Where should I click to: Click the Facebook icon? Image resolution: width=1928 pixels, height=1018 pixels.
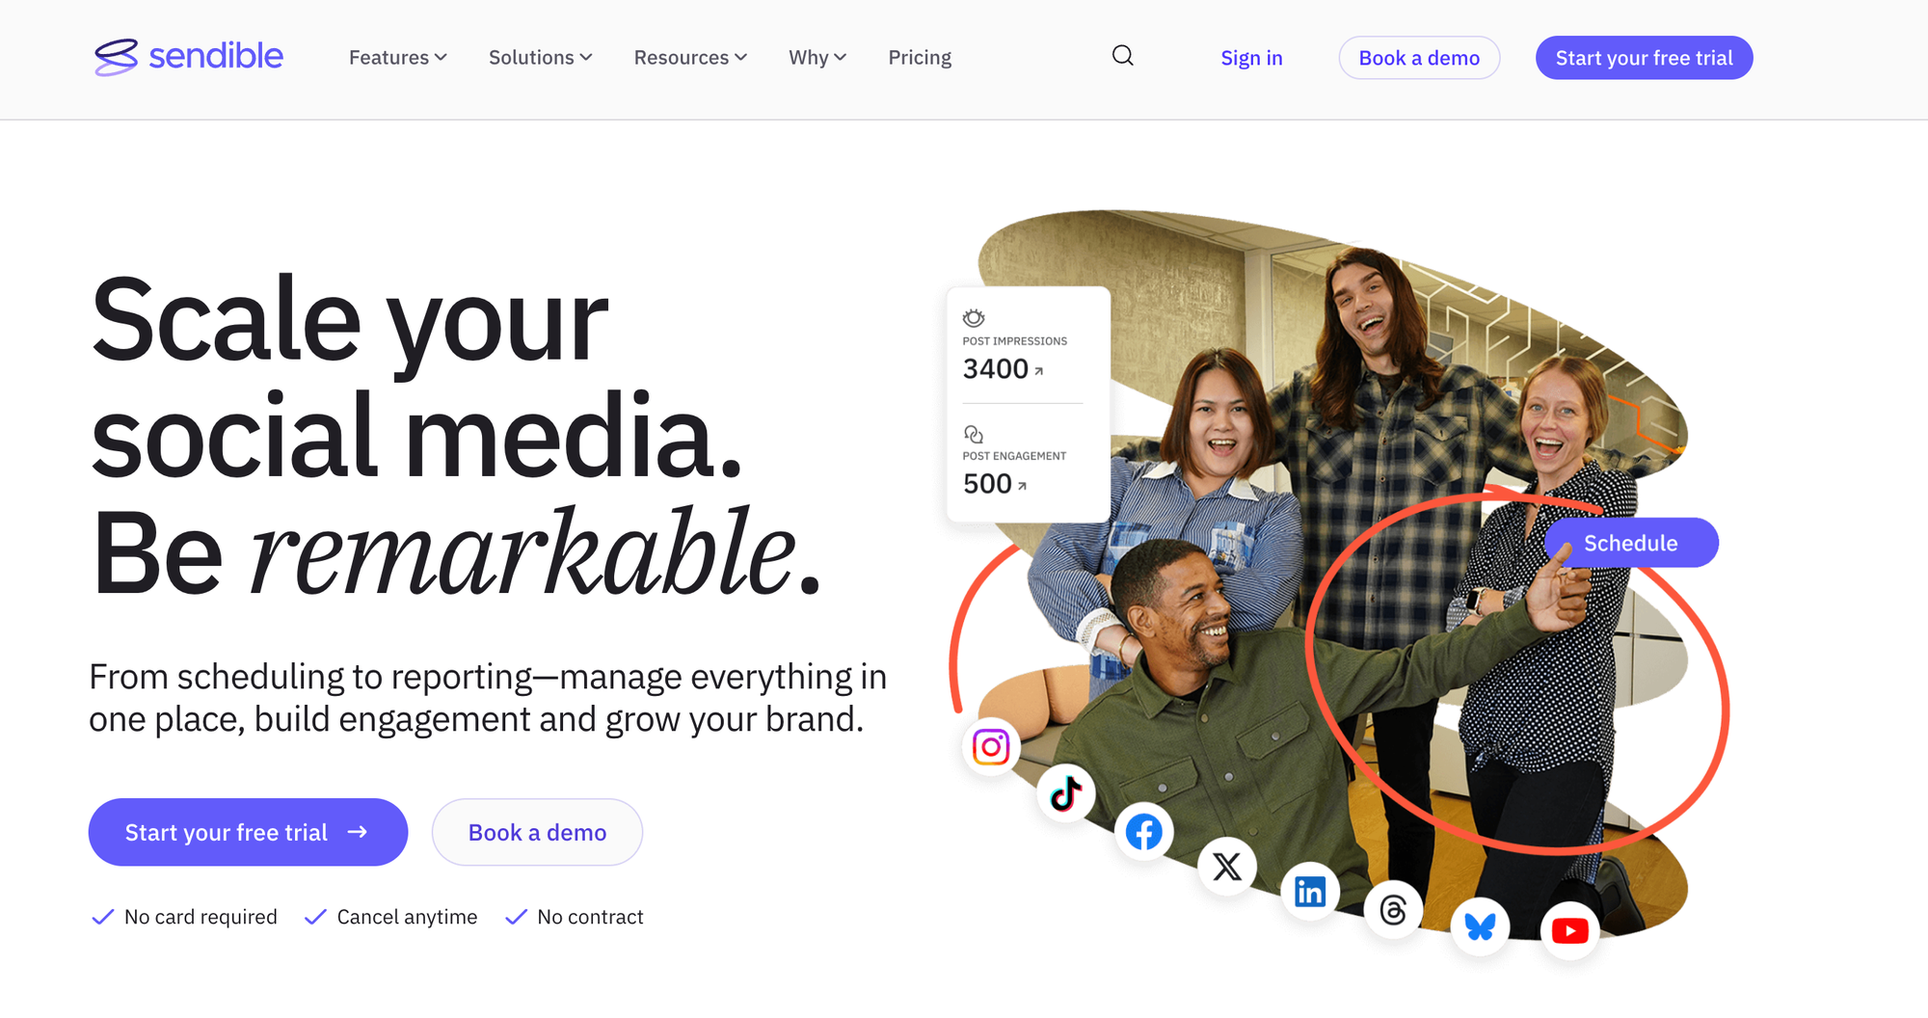(1144, 832)
